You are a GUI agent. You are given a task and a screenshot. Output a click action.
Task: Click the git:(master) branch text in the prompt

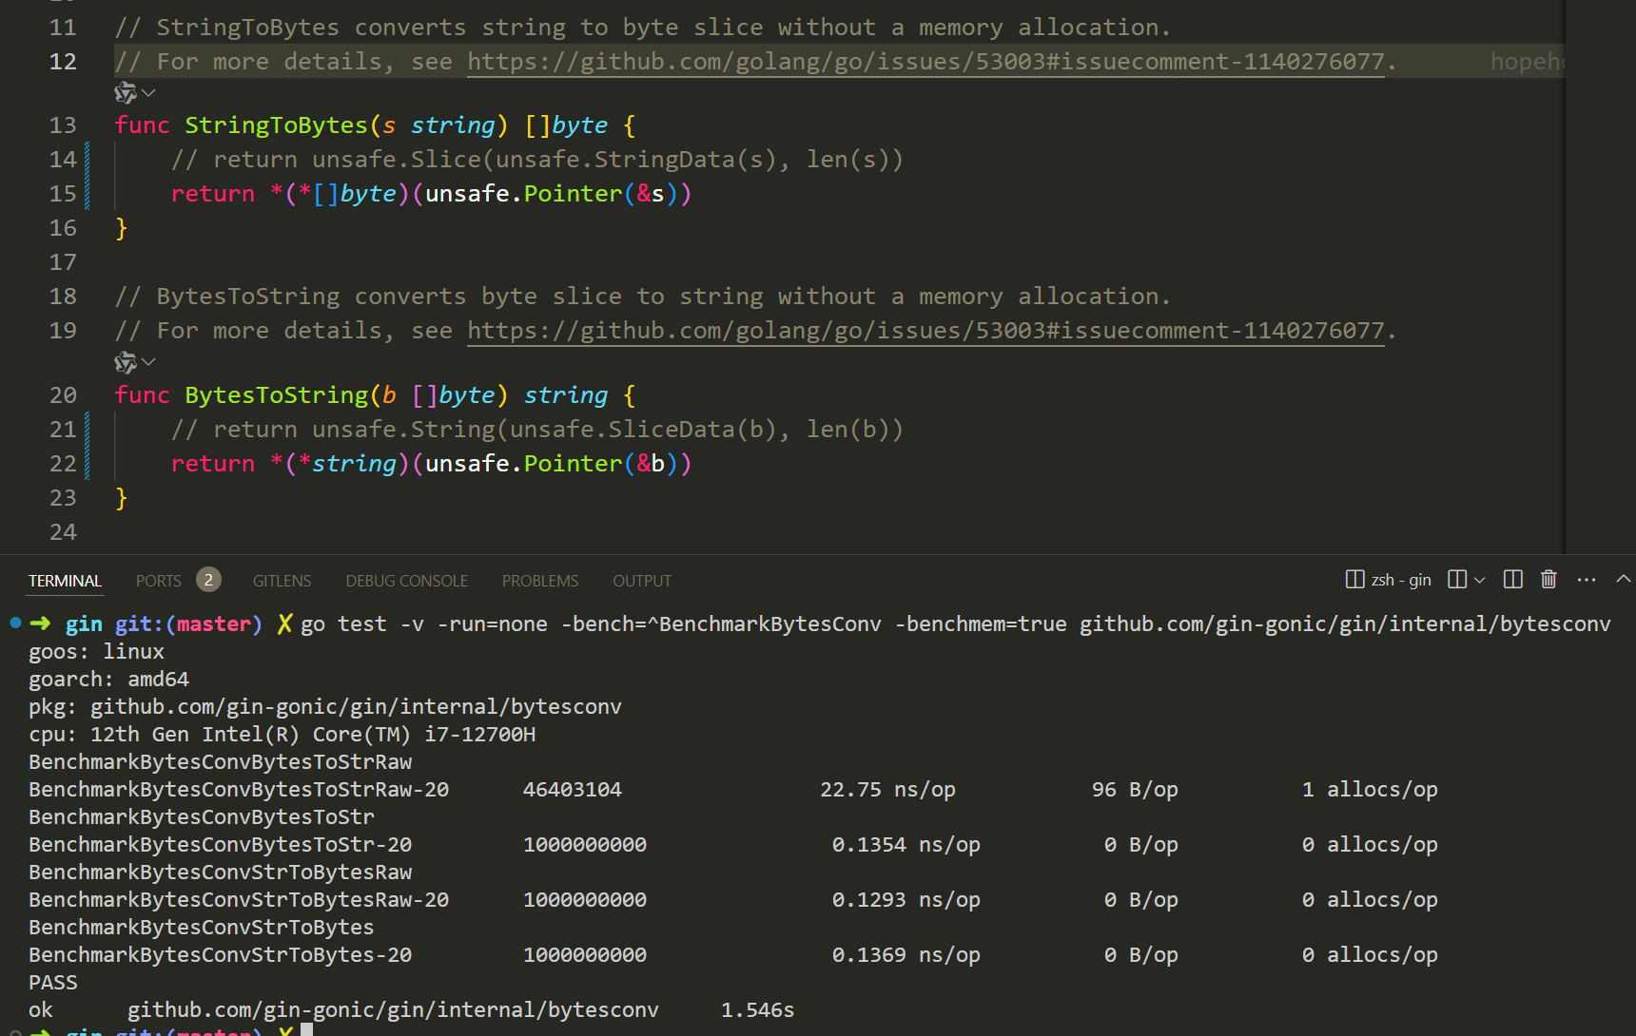[x=188, y=624]
